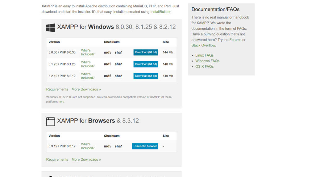The width and height of the screenshot is (316, 177).
Task: Click version text '8.2.12 / PHP 8.2.12'
Action: click(62, 76)
